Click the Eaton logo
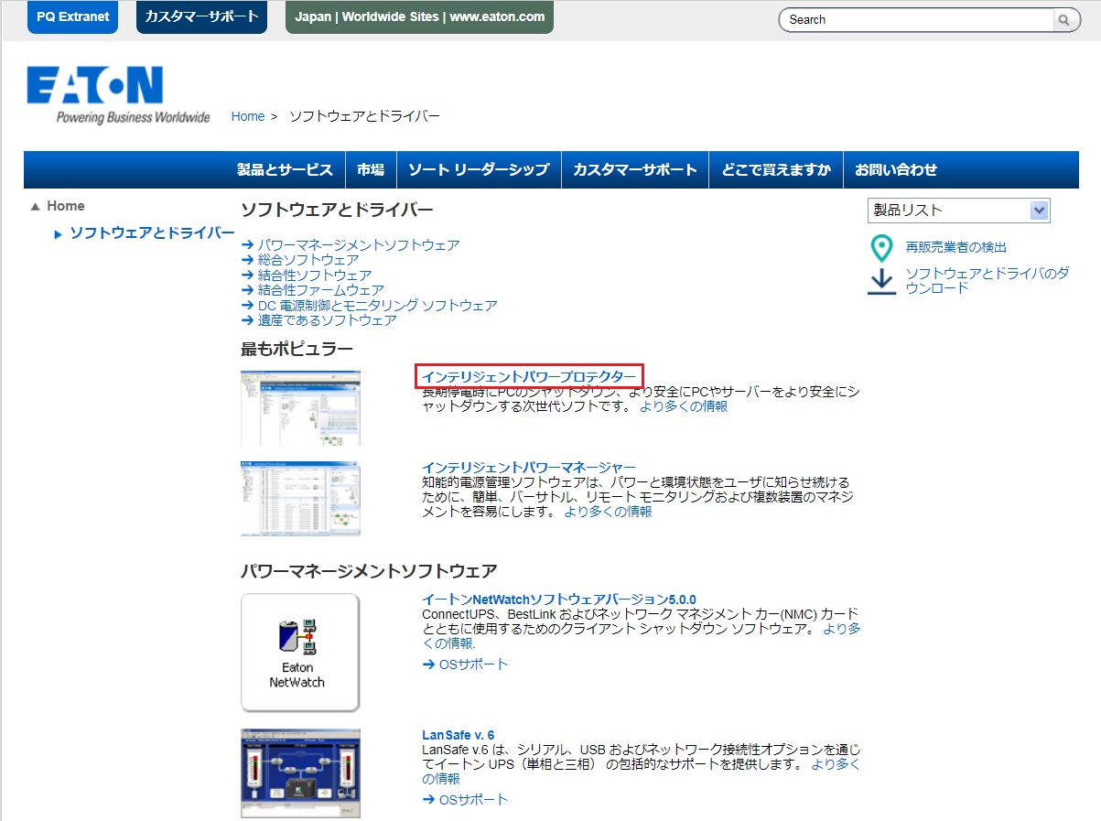1101x821 pixels. point(96,87)
